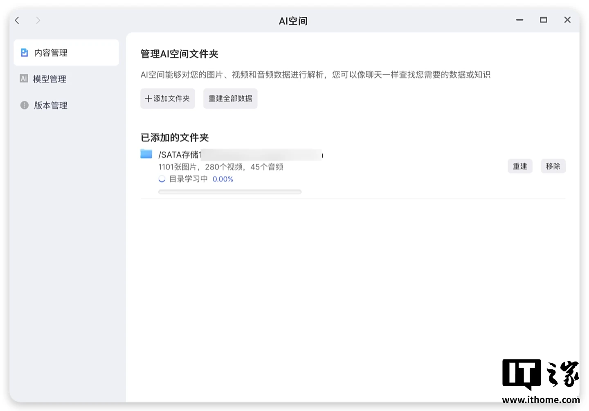Image resolution: width=589 pixels, height=411 pixels.
Task: Minimize the AI空间 window
Action: tap(519, 20)
